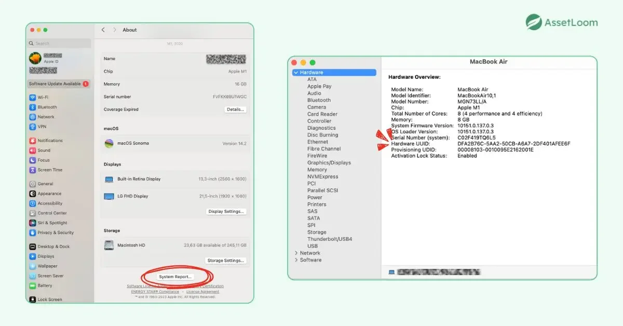Select Desktop & Dock icon in sidebar
The image size is (623, 326).
pos(33,247)
